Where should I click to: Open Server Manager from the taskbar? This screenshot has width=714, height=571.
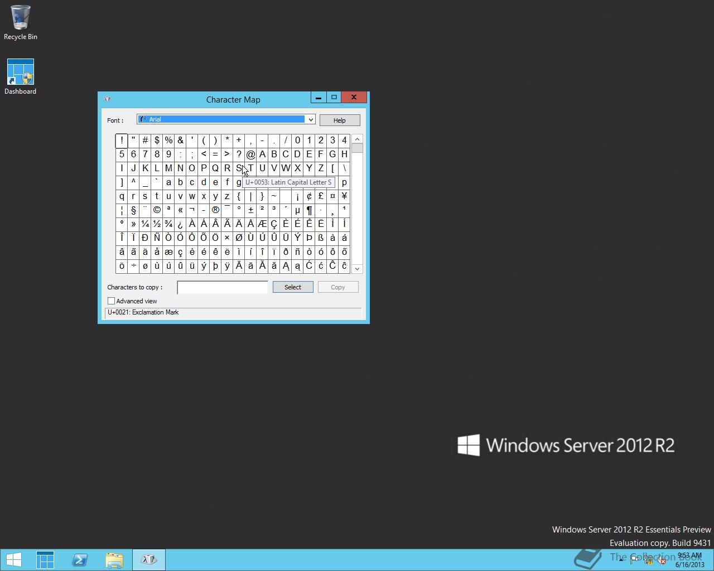tap(45, 560)
